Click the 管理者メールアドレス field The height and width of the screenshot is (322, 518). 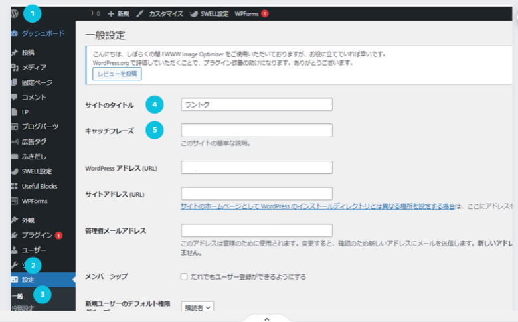coord(257,230)
